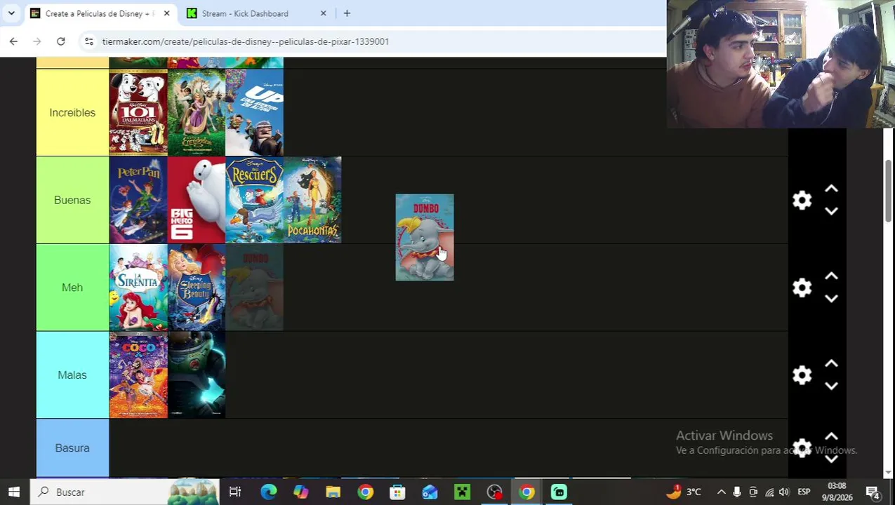The height and width of the screenshot is (505, 895).
Task: Go forward in browser history
Action: [37, 41]
